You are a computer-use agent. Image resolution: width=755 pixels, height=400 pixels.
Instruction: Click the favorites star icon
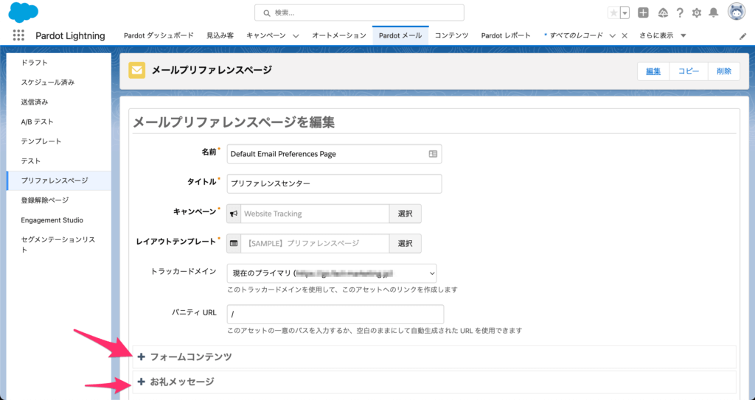(613, 13)
